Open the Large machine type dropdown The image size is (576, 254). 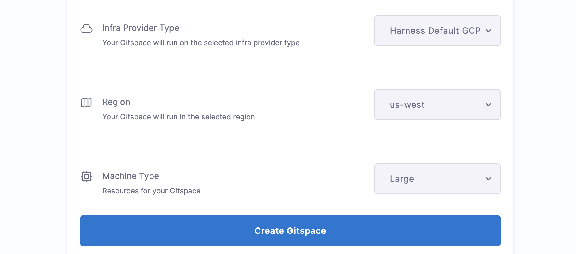coord(437,179)
